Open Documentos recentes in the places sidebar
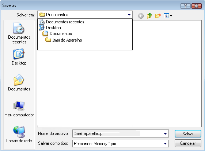Viewport: 205px width, 151px height. (x=19, y=33)
